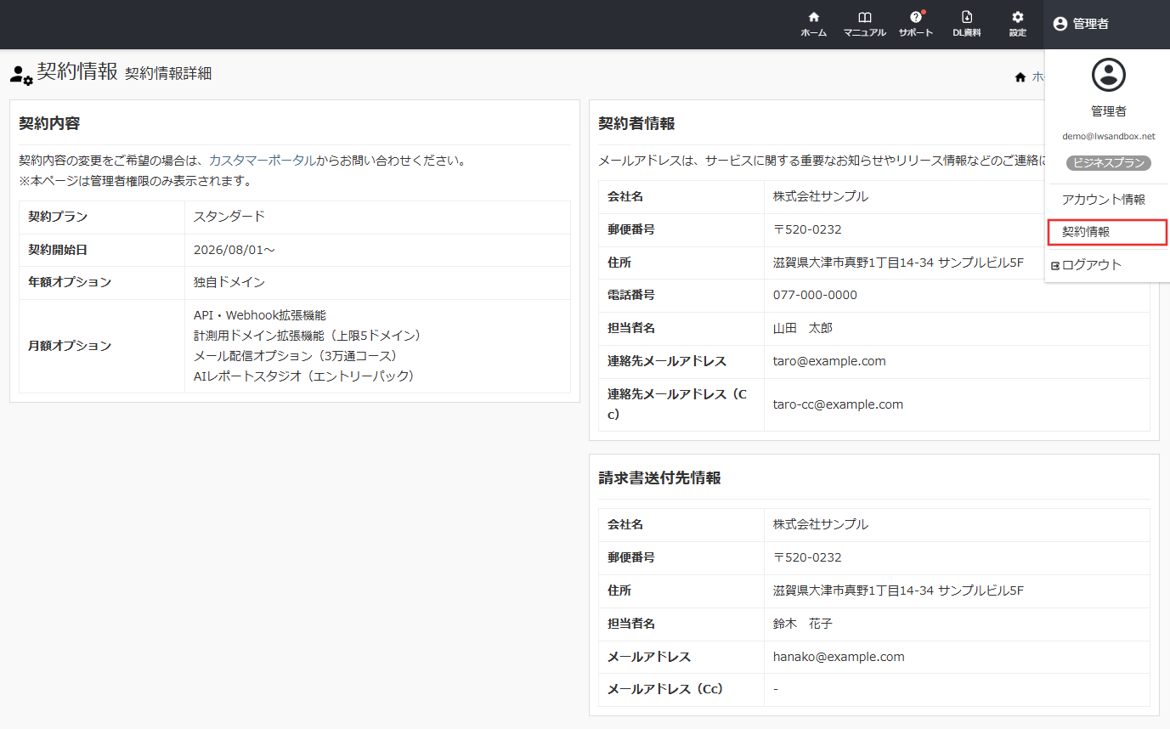This screenshot has width=1170, height=729.
Task: Go to Home via ホーム icon
Action: click(813, 24)
